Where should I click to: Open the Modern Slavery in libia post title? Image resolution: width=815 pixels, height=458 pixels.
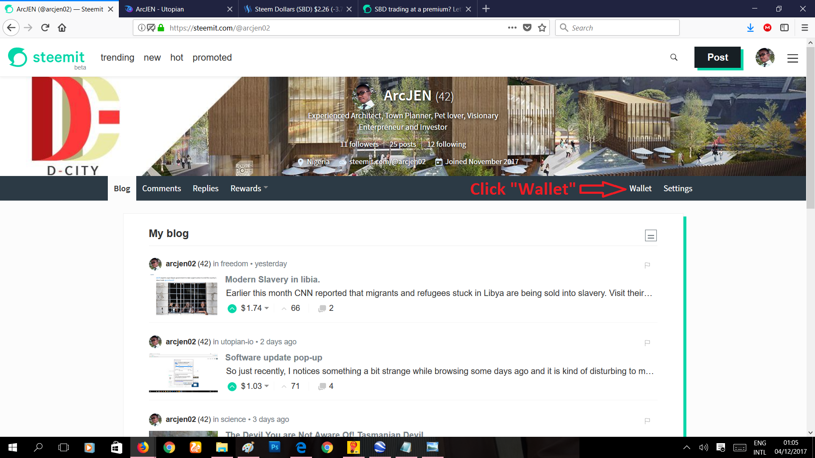(272, 279)
